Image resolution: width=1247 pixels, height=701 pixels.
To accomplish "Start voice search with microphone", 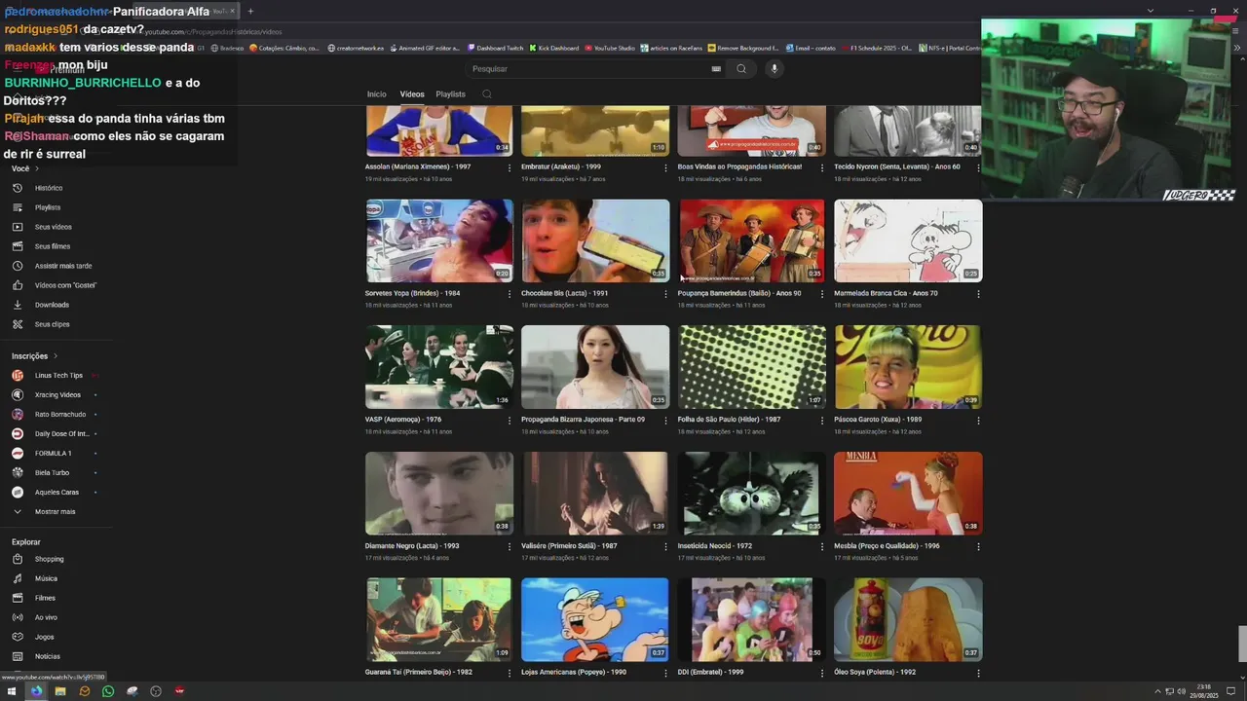I will 775,69.
